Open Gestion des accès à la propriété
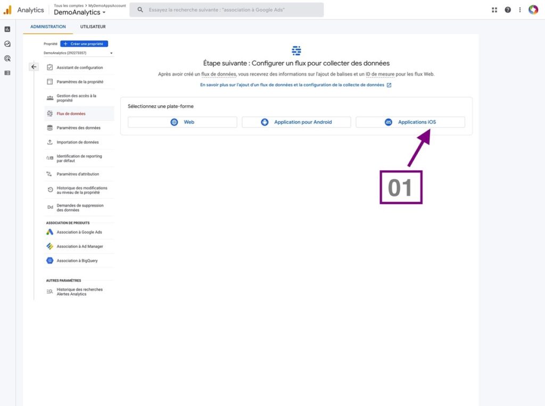 tap(79, 98)
